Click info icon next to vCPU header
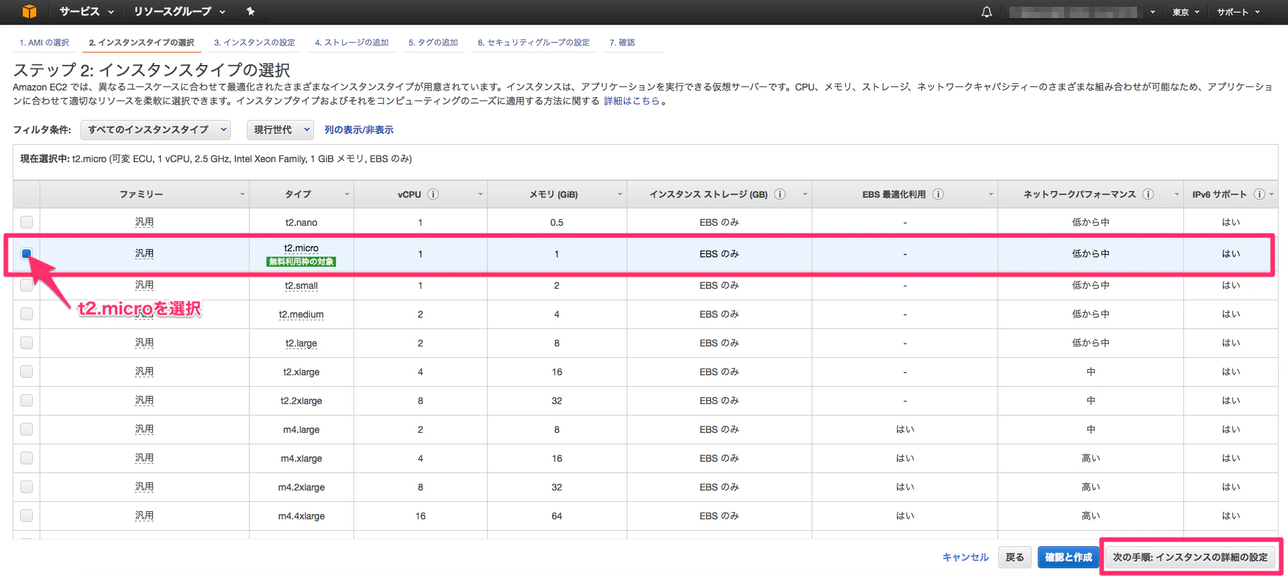The width and height of the screenshot is (1288, 577). point(433,194)
